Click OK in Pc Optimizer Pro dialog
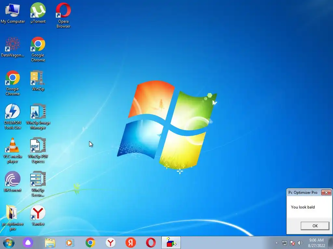This screenshot has height=249, width=333. point(315,226)
